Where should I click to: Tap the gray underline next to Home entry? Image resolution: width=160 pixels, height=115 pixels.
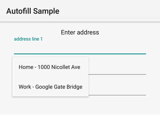(117, 74)
